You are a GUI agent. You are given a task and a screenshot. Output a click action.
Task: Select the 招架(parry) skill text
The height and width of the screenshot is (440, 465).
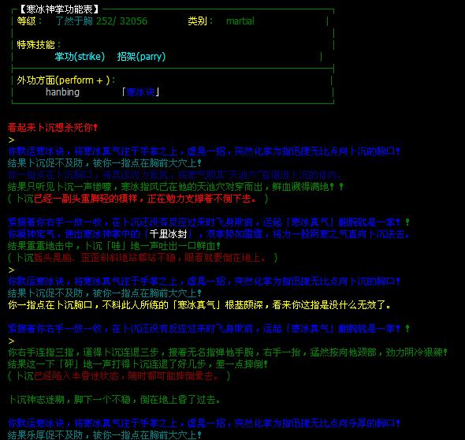pyautogui.click(x=141, y=56)
